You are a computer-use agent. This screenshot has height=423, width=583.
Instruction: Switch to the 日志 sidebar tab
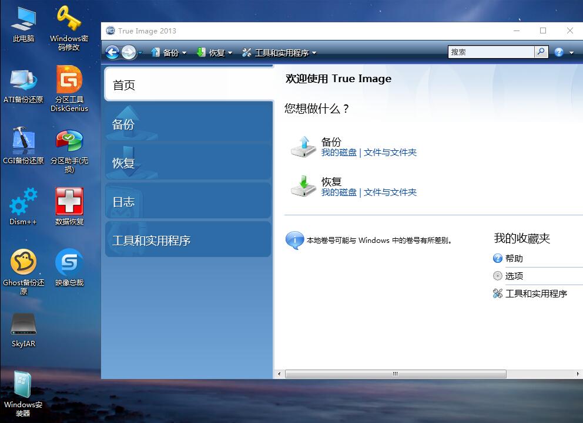pyautogui.click(x=188, y=202)
